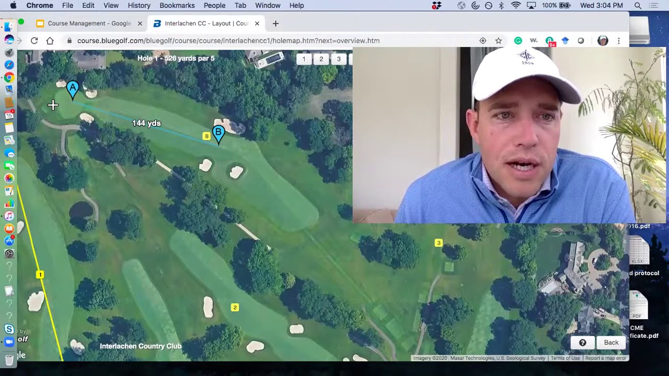Click the address bar URL

click(x=228, y=41)
